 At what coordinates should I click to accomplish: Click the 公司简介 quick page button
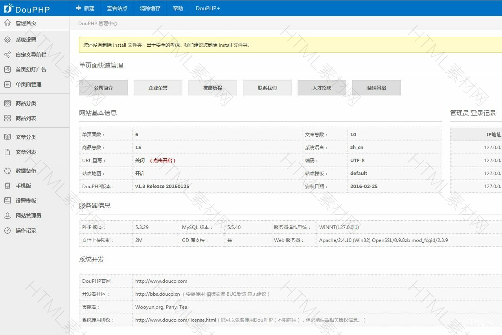pos(103,88)
